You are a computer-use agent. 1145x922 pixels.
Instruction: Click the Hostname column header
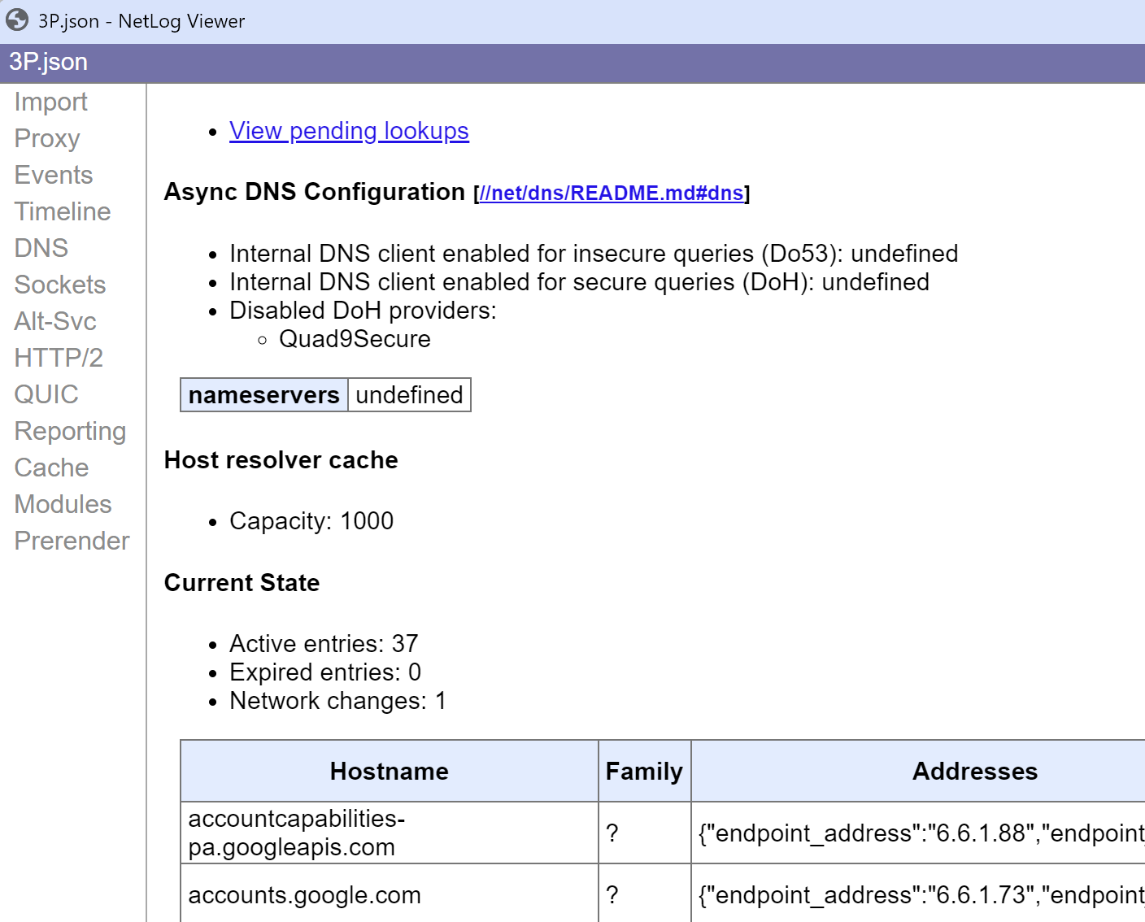(x=389, y=771)
